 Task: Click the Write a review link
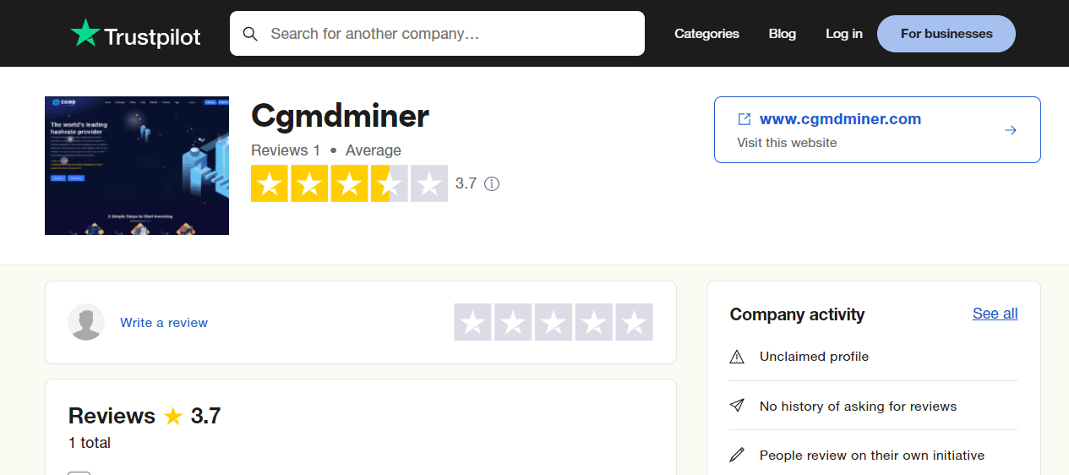click(164, 323)
